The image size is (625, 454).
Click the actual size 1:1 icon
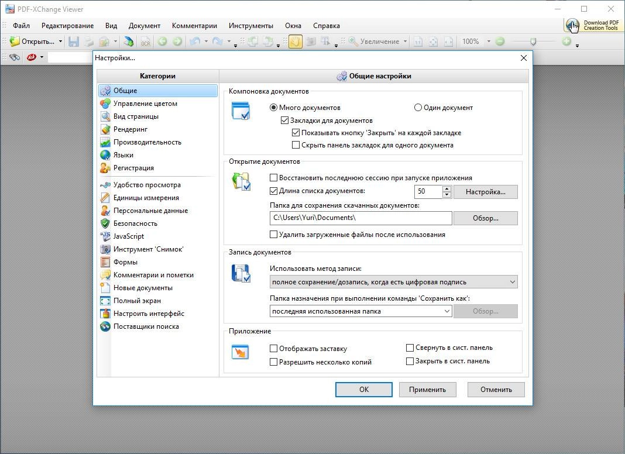coord(418,42)
